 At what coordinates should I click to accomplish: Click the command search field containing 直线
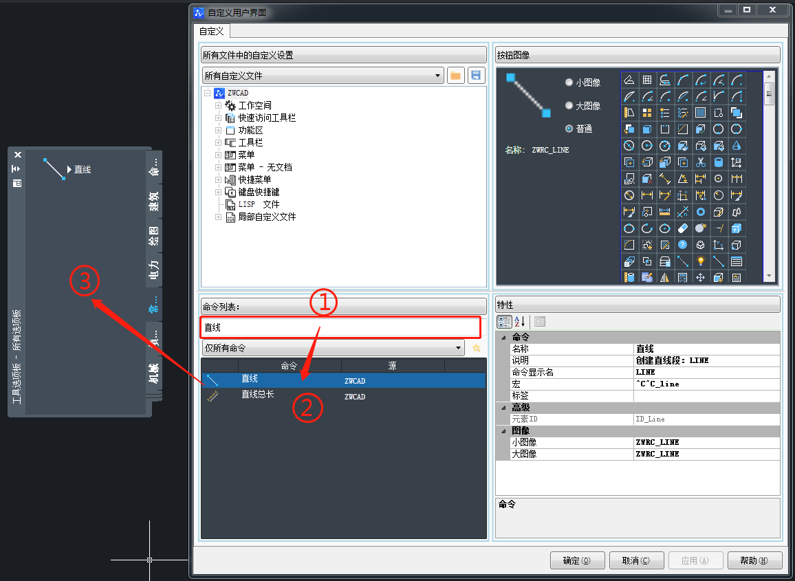coord(339,327)
